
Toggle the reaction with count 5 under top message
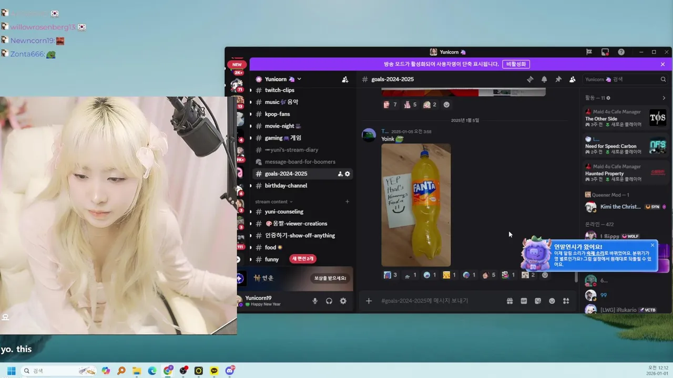coord(410,104)
